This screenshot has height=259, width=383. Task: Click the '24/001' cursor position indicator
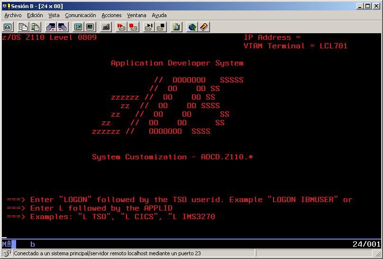[x=366, y=244]
